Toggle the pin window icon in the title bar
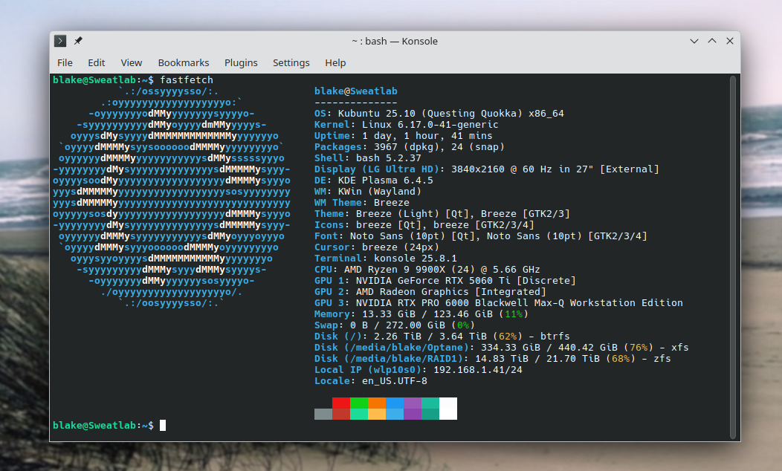Screen dimensions: 782x471 pyautogui.click(x=78, y=41)
